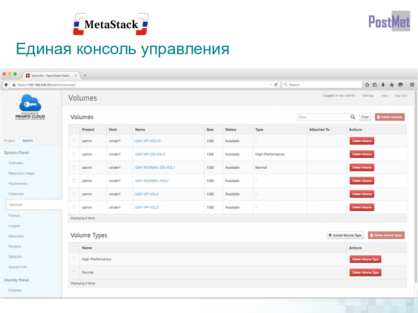Open the downloads arrow icon

coord(383,85)
